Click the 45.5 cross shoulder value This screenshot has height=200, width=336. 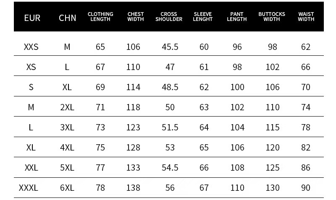click(x=170, y=47)
